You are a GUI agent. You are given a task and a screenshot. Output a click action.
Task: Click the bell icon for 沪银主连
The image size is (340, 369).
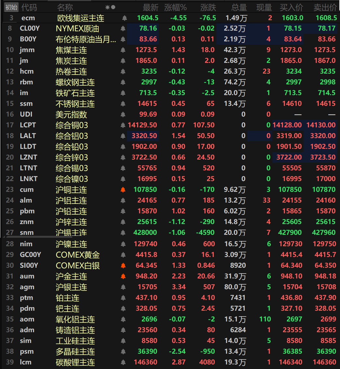point(123,287)
